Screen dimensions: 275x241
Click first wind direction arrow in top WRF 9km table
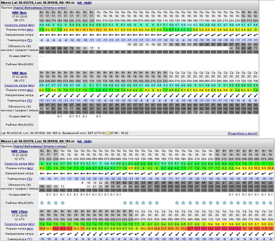41,35
